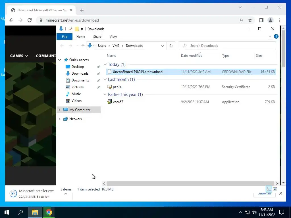
Task: Open notification center
Action: point(282,212)
